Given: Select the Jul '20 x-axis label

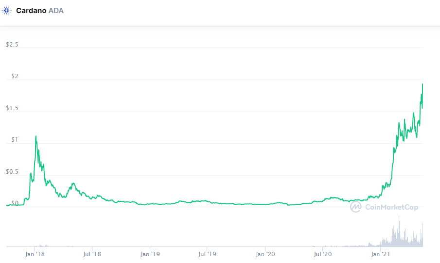Looking at the screenshot, I should 323,254.
